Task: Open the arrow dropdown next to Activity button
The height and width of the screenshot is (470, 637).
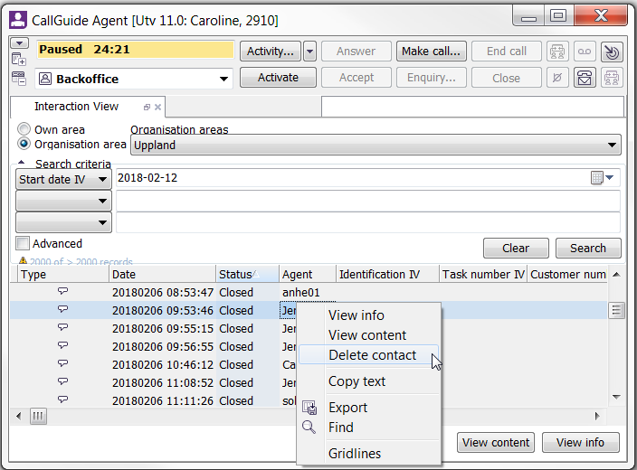Action: [x=309, y=52]
